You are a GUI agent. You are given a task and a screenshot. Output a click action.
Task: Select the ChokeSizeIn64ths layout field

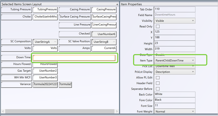[x=45, y=17]
